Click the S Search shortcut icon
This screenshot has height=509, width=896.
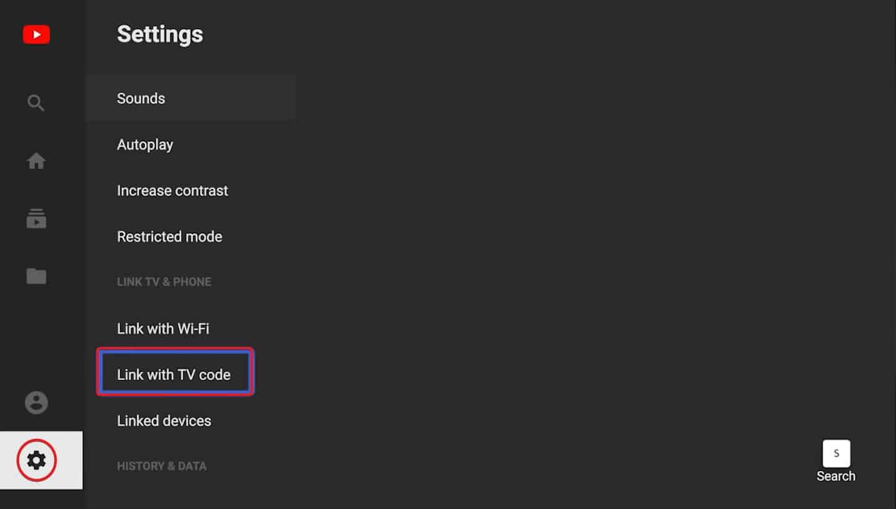(836, 454)
